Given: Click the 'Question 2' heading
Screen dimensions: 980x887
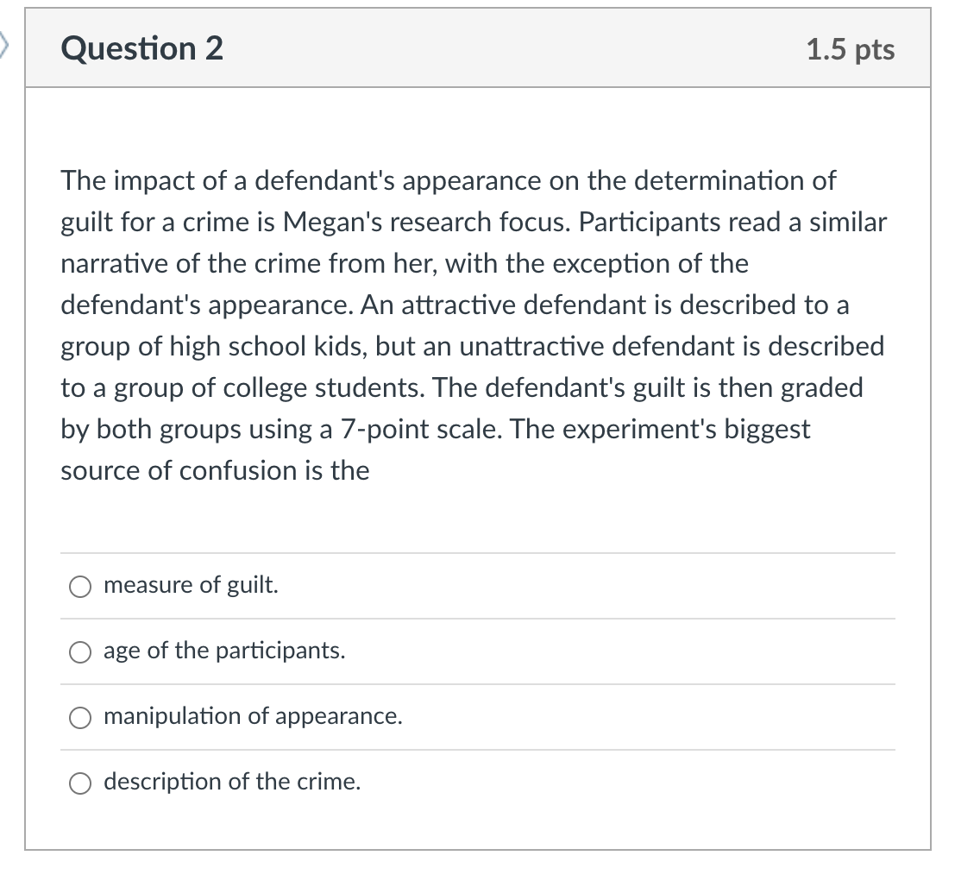Looking at the screenshot, I should pos(141,49).
